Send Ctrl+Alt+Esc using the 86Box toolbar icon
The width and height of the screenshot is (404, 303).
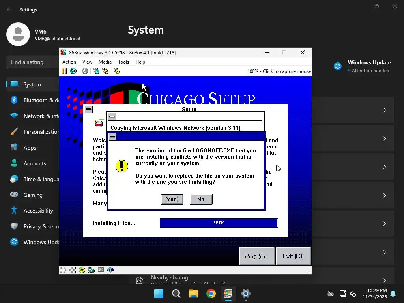pos(105,71)
